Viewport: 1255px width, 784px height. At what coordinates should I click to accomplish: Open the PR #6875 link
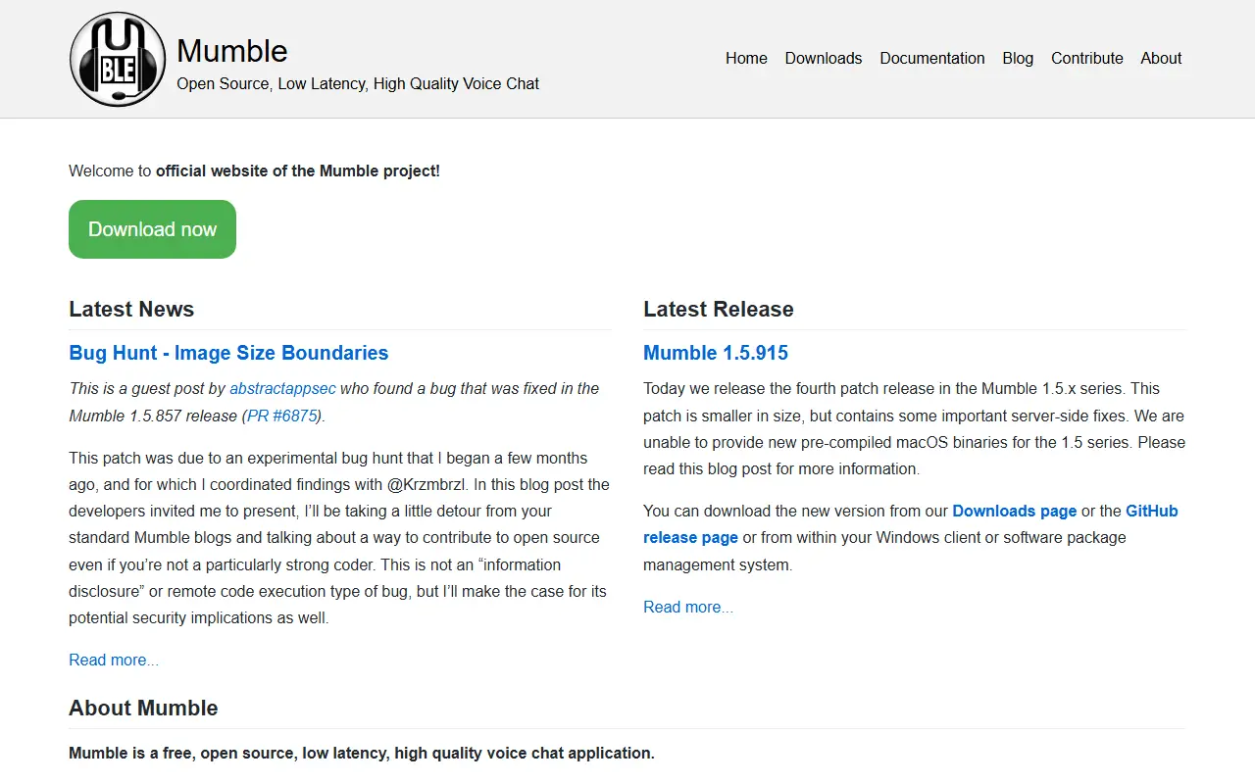[x=282, y=416]
